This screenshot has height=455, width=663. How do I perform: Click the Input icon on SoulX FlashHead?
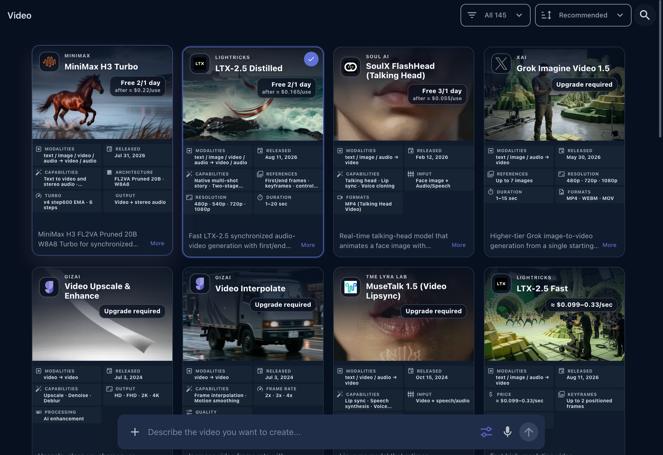tap(411, 174)
